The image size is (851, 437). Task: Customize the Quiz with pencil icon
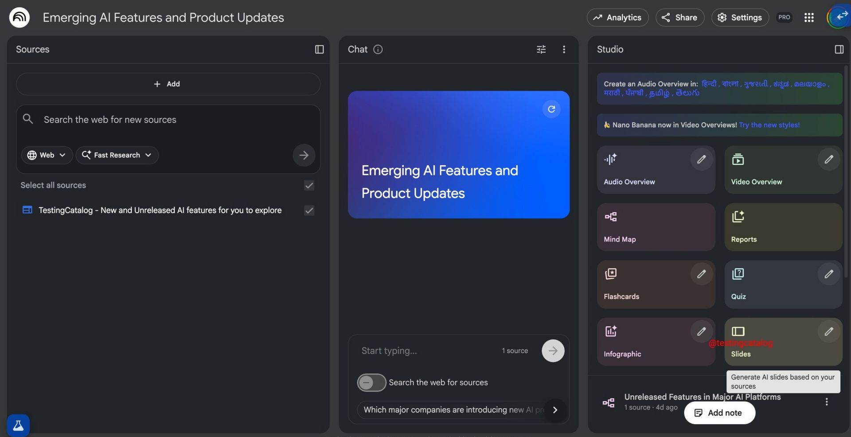(828, 274)
